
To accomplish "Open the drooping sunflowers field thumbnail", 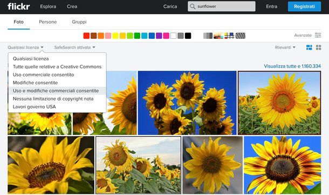I will click(x=138, y=165).
